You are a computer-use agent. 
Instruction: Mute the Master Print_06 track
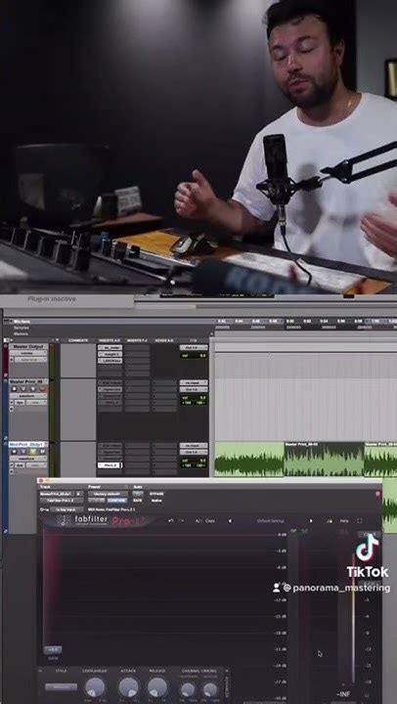[44, 388]
